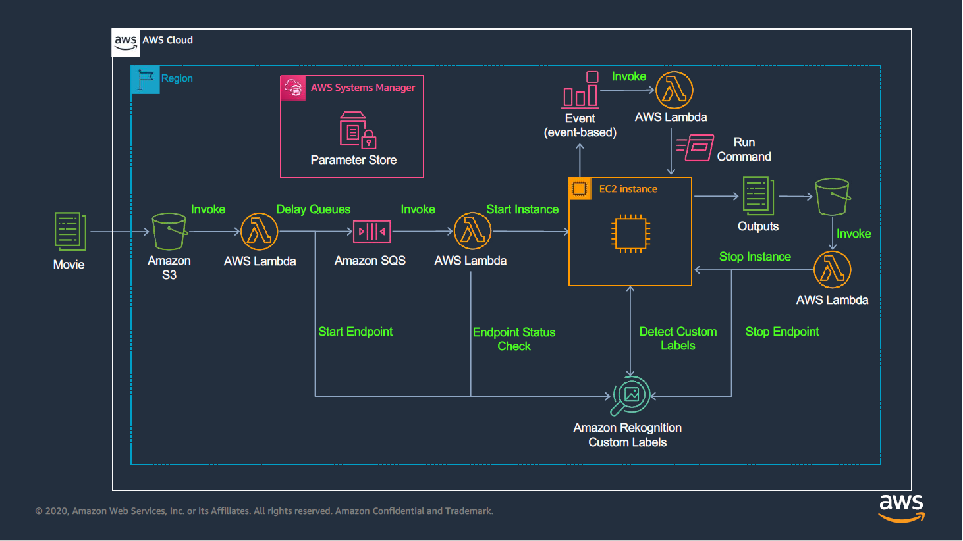Screen dimensions: 963x541
Task: Select the "Delay Queues" label
Action: [314, 209]
